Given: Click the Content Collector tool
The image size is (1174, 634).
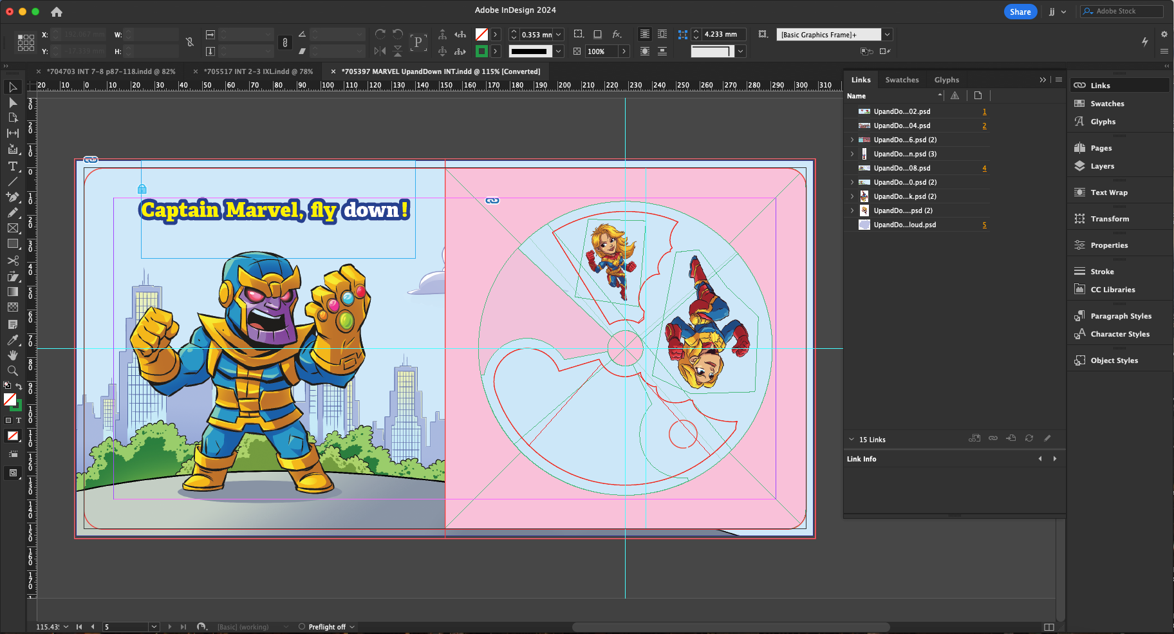Looking at the screenshot, I should (x=13, y=149).
